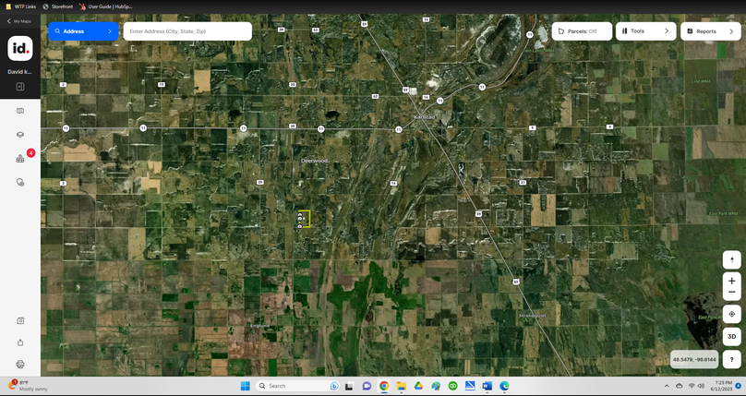The height and width of the screenshot is (396, 746).
Task: Locate my position with the target icon
Action: pyautogui.click(x=731, y=314)
